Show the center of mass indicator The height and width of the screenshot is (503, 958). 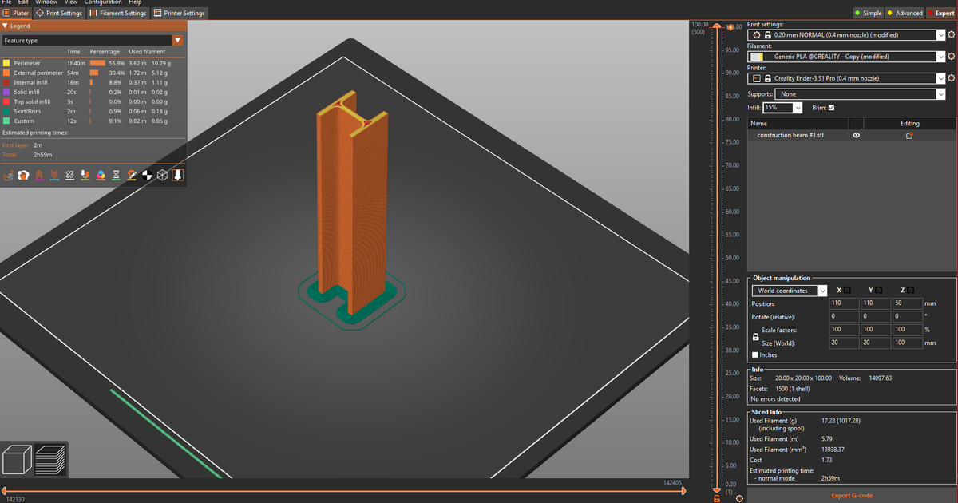click(146, 176)
